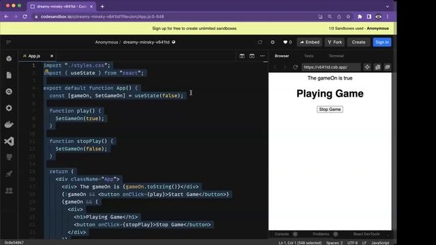The height and width of the screenshot is (245, 436).
Task: Switch to the Terminal tab
Action: pyautogui.click(x=336, y=56)
